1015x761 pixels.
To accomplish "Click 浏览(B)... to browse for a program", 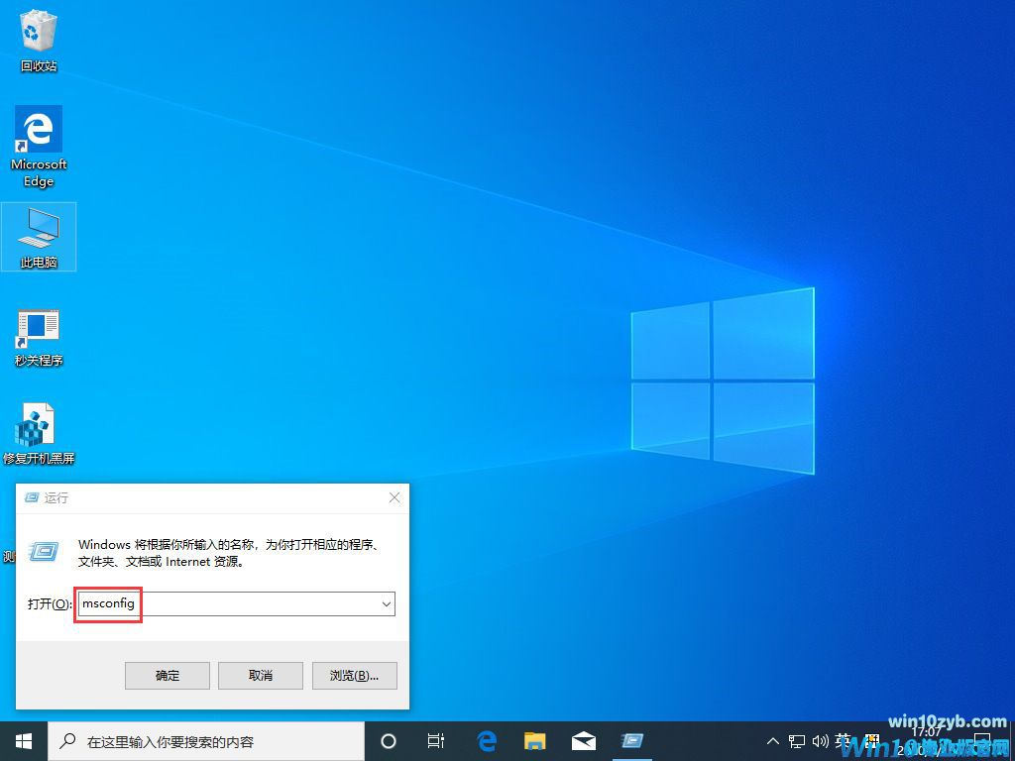I will tap(354, 675).
